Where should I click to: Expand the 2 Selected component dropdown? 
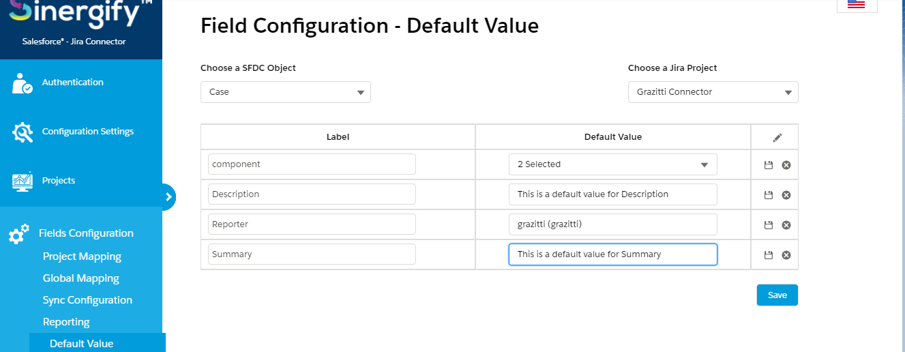[x=613, y=164]
